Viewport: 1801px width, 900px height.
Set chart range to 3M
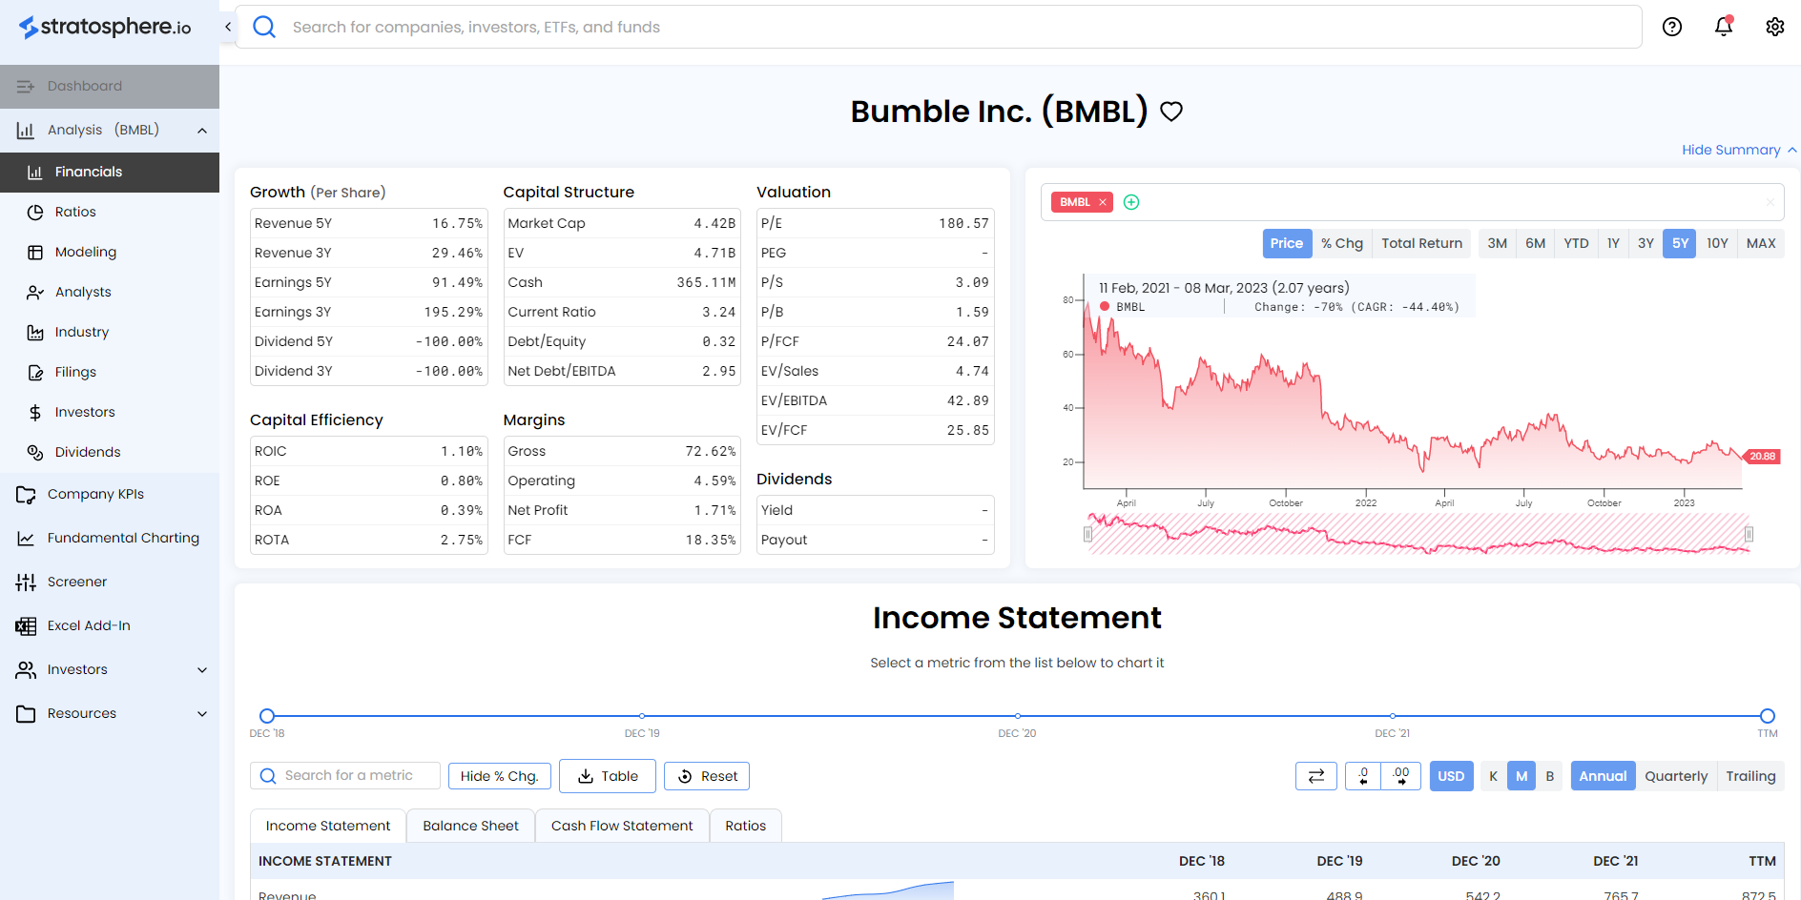pos(1498,243)
